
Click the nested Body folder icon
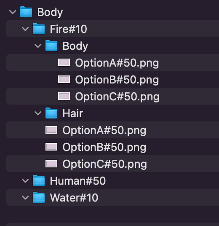(51, 46)
